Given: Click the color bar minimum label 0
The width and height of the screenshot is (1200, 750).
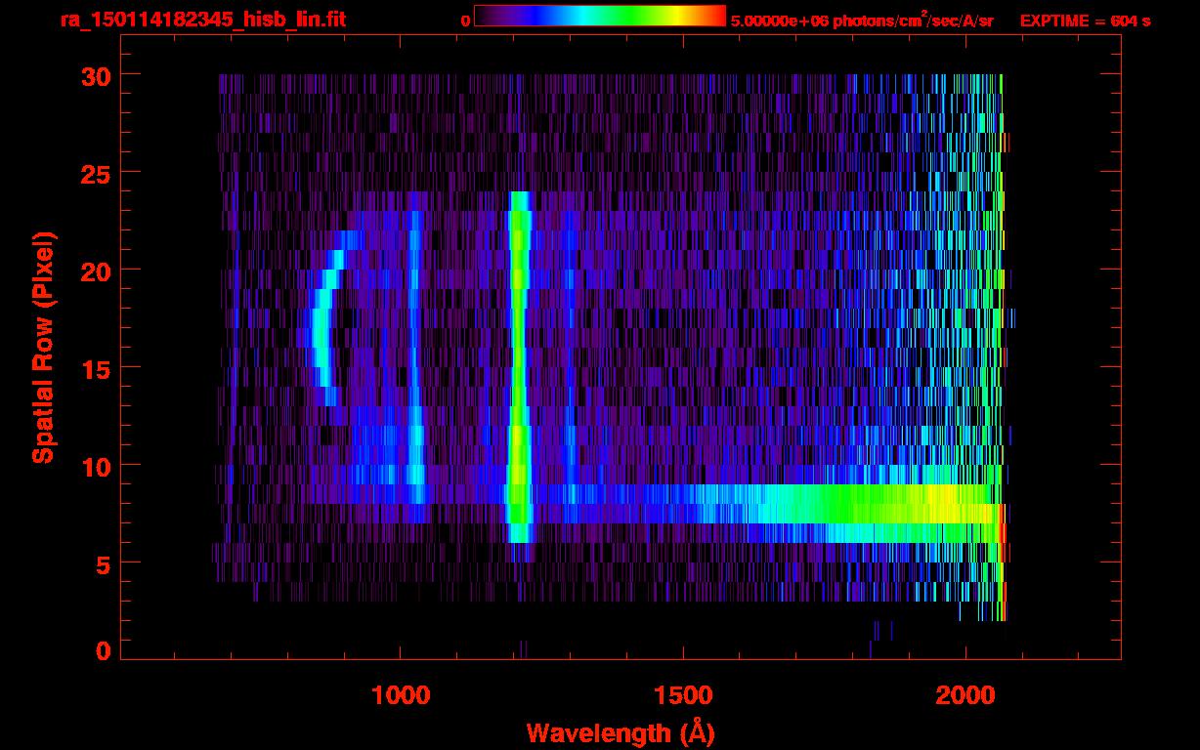Looking at the screenshot, I should point(466,21).
